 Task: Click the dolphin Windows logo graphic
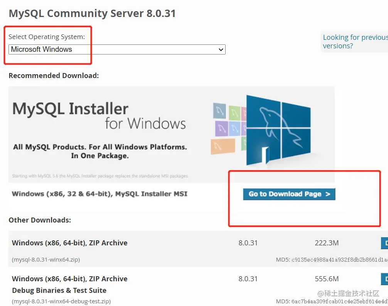278,130
